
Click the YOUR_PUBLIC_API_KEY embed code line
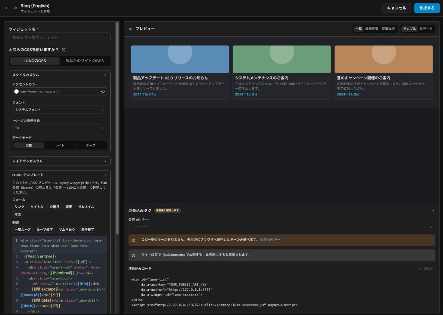(x=175, y=284)
